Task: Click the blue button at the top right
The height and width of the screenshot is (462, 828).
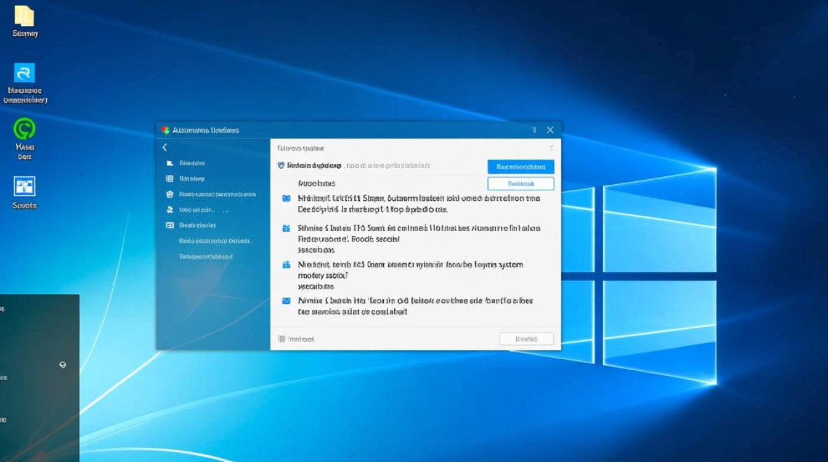Action: [x=521, y=166]
